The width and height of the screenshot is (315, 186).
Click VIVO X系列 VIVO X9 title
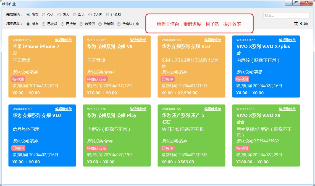pyautogui.click(x=258, y=116)
